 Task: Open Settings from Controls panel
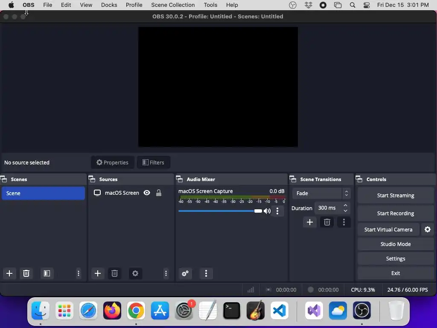(x=396, y=258)
